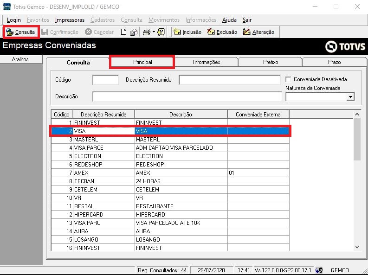Screen dimensions: 368x275
Task: Click the Alteração toolbar button
Action: click(x=258, y=32)
